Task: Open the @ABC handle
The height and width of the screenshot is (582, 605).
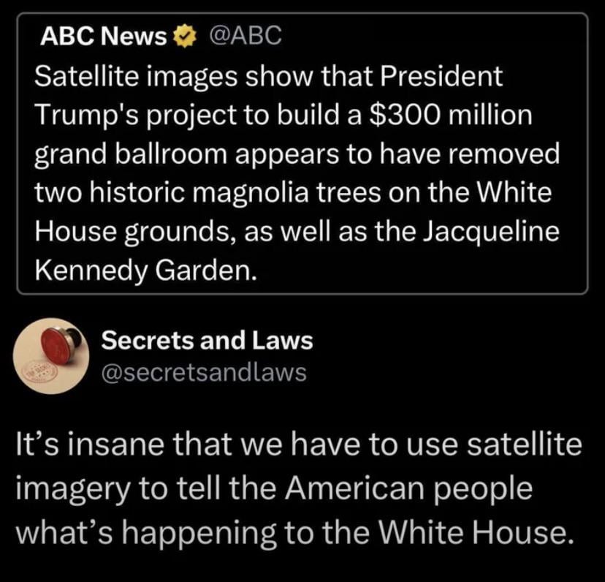Action: [x=244, y=37]
